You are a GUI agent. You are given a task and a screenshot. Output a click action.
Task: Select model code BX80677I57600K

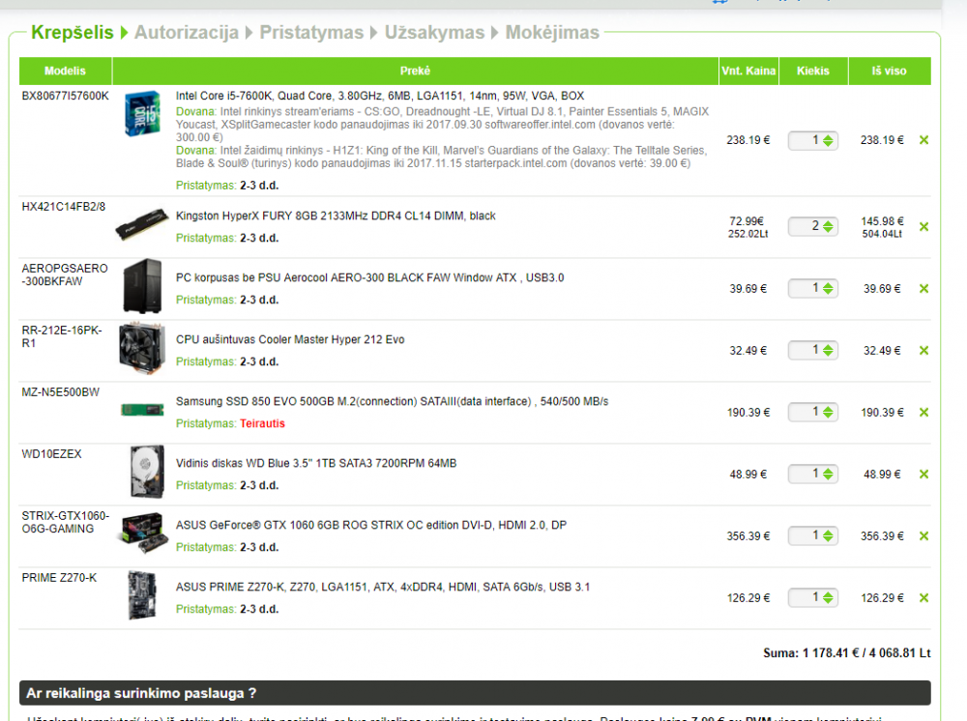(66, 96)
